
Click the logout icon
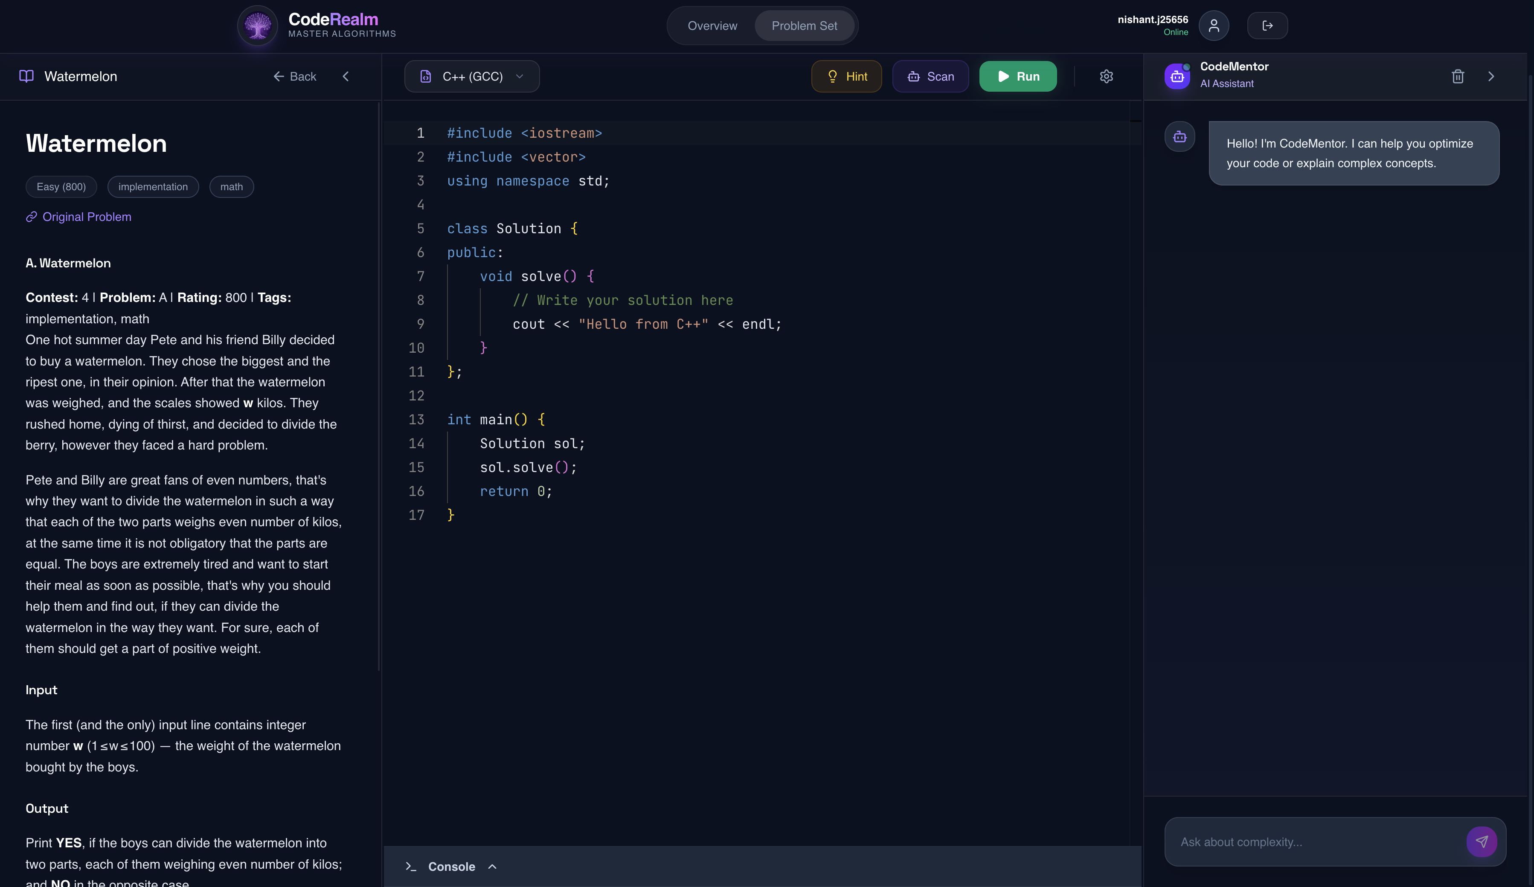coord(1267,26)
